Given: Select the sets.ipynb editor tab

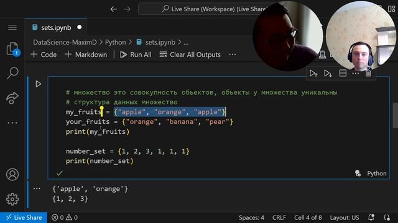Looking at the screenshot, I should click(x=56, y=27).
